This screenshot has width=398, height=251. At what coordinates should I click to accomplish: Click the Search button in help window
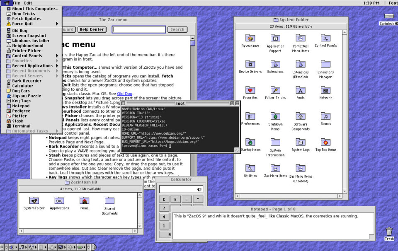pos(177,29)
